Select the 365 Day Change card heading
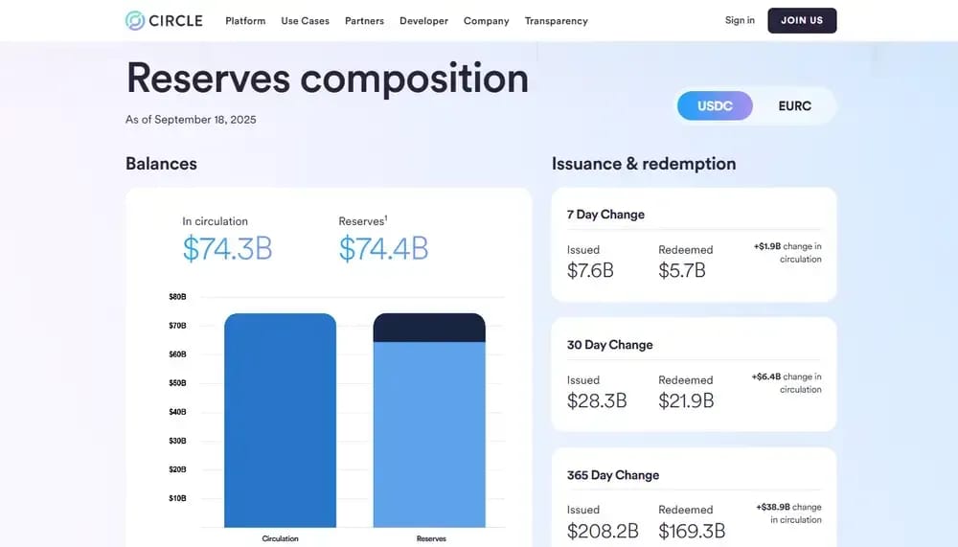The image size is (958, 547). (x=613, y=475)
